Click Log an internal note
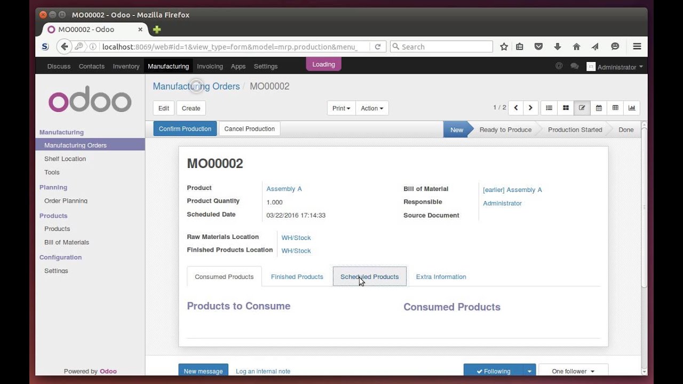The width and height of the screenshot is (683, 384). point(263,371)
